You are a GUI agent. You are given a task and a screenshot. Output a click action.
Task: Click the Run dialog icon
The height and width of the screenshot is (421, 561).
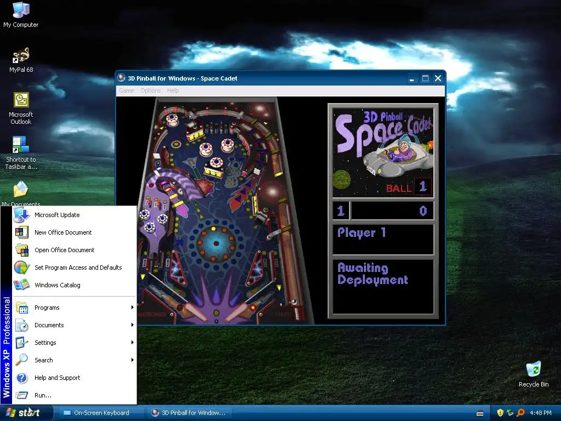click(22, 395)
